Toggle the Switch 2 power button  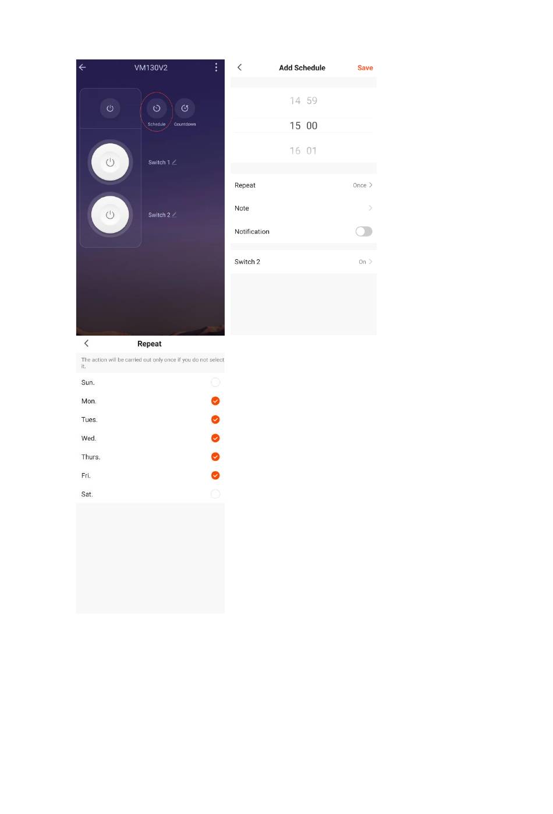[110, 215]
